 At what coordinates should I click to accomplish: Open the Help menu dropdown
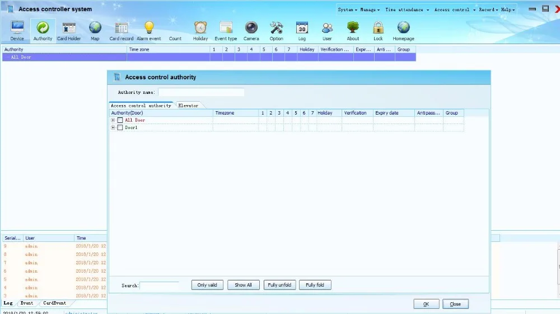point(508,9)
